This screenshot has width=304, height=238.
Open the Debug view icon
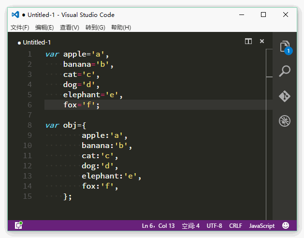[285, 121]
